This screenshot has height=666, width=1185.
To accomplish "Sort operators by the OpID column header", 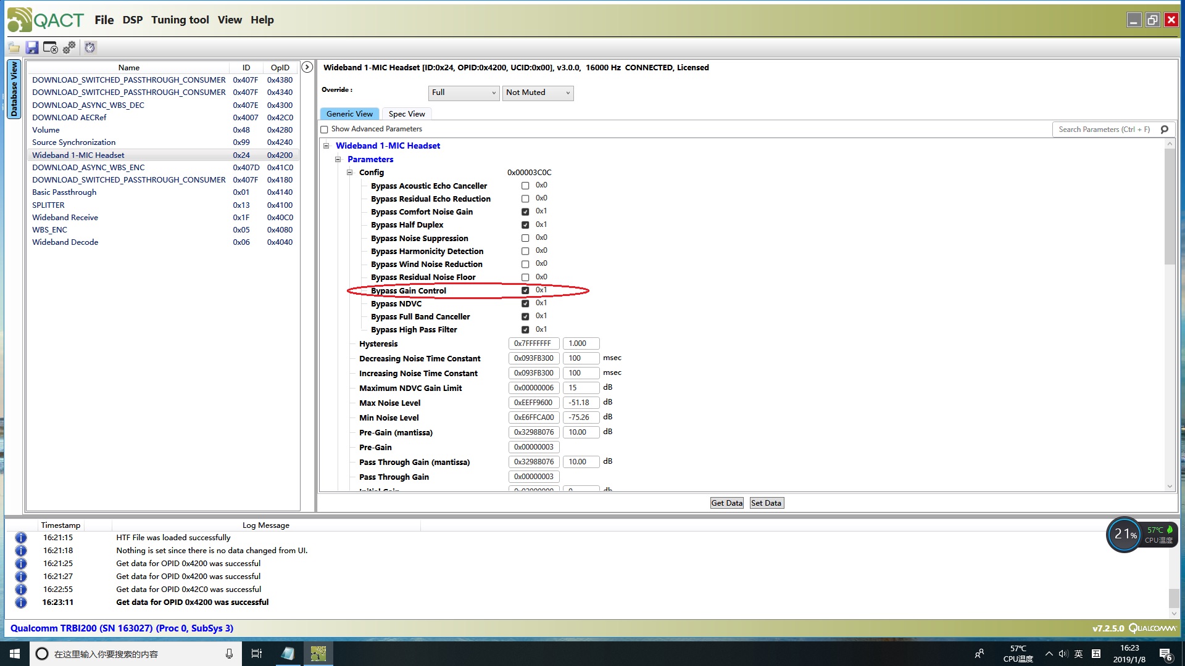I will click(280, 68).
